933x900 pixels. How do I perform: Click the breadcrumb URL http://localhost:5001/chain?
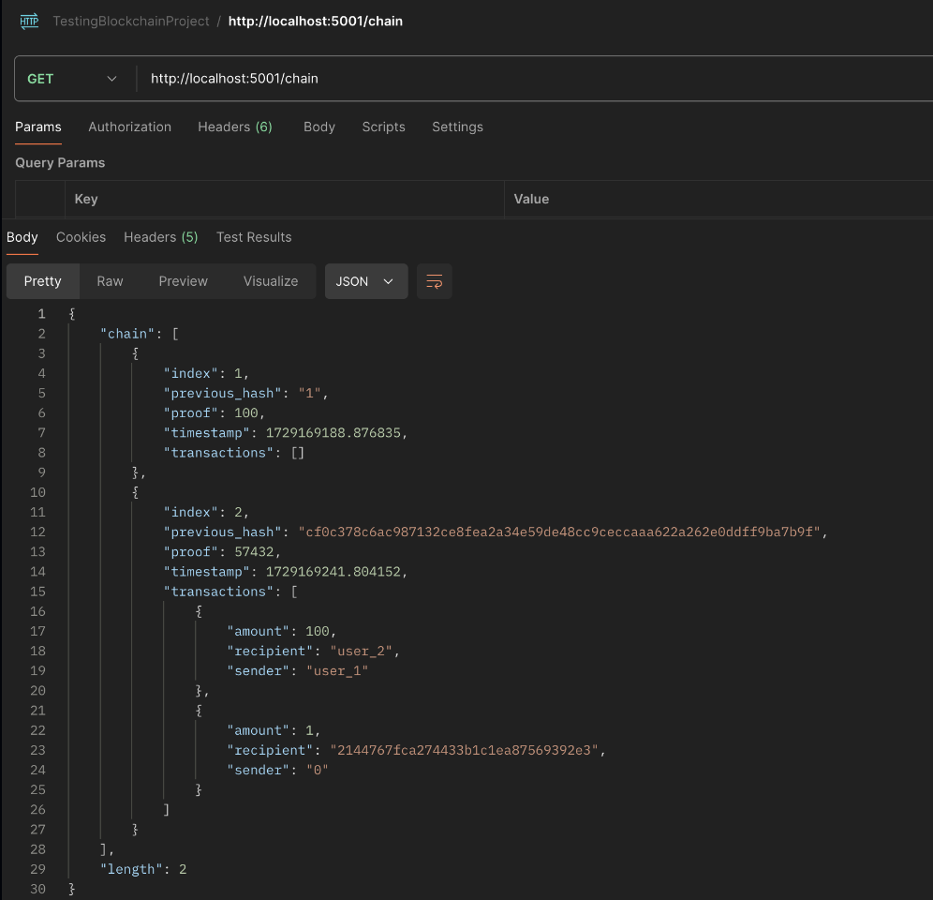[x=316, y=22]
